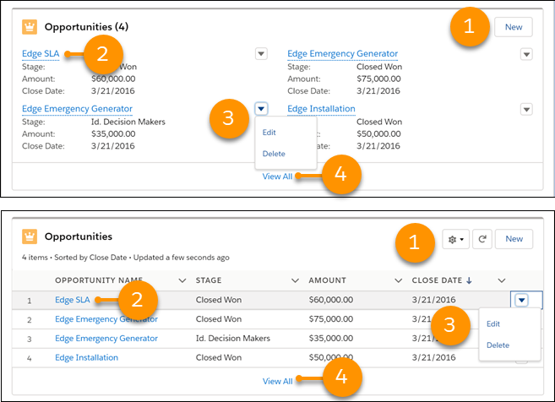Viewport: 555px width, 402px height.
Task: Open the gear settings menu in the list view
Action: coord(456,239)
